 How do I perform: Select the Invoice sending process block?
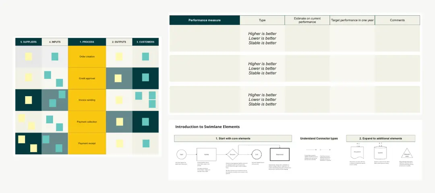(x=87, y=100)
